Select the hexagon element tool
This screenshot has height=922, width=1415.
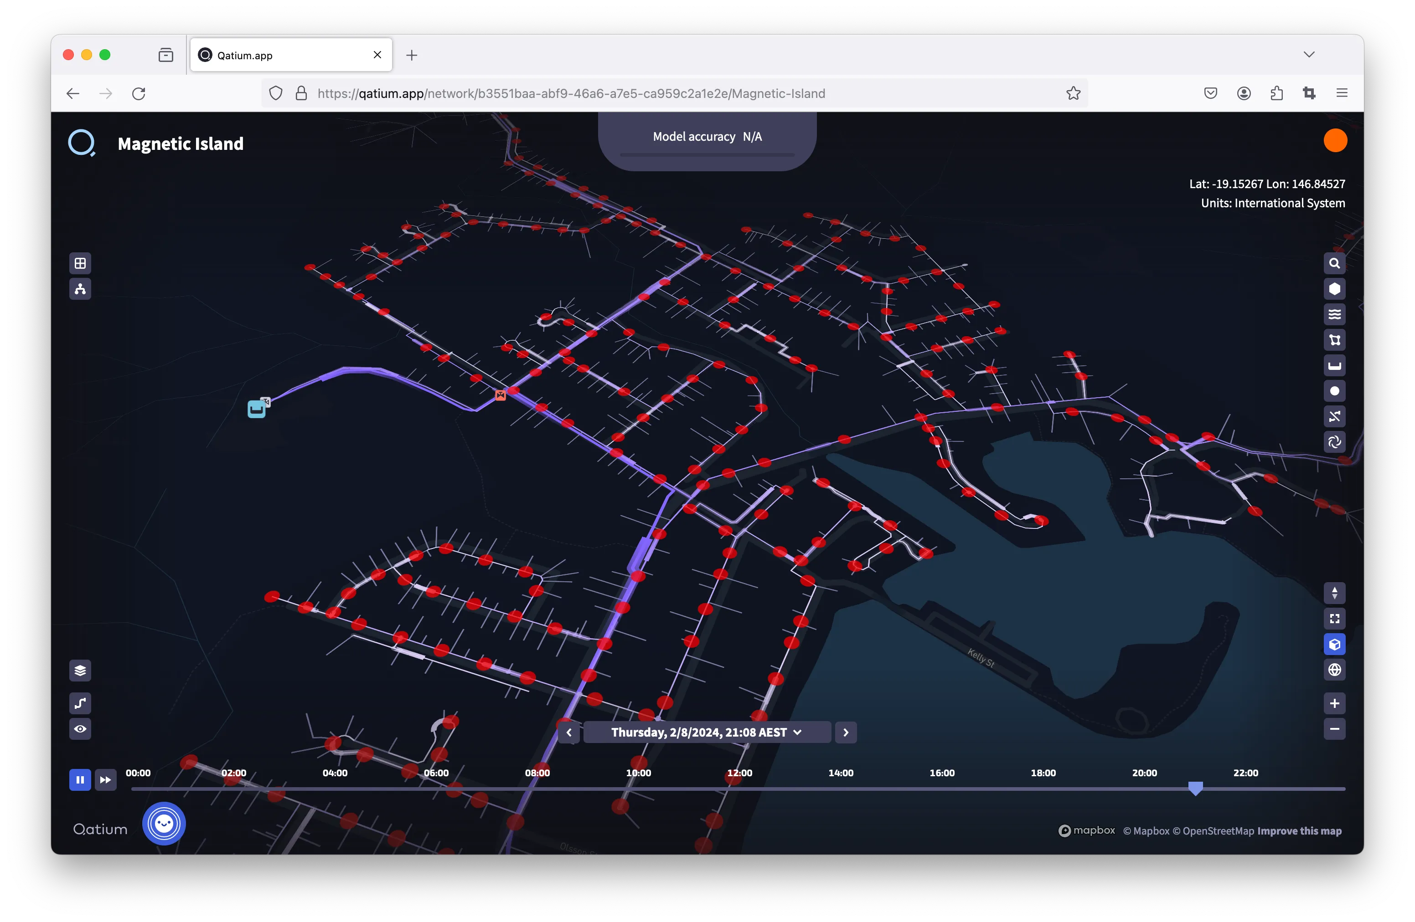point(1334,289)
